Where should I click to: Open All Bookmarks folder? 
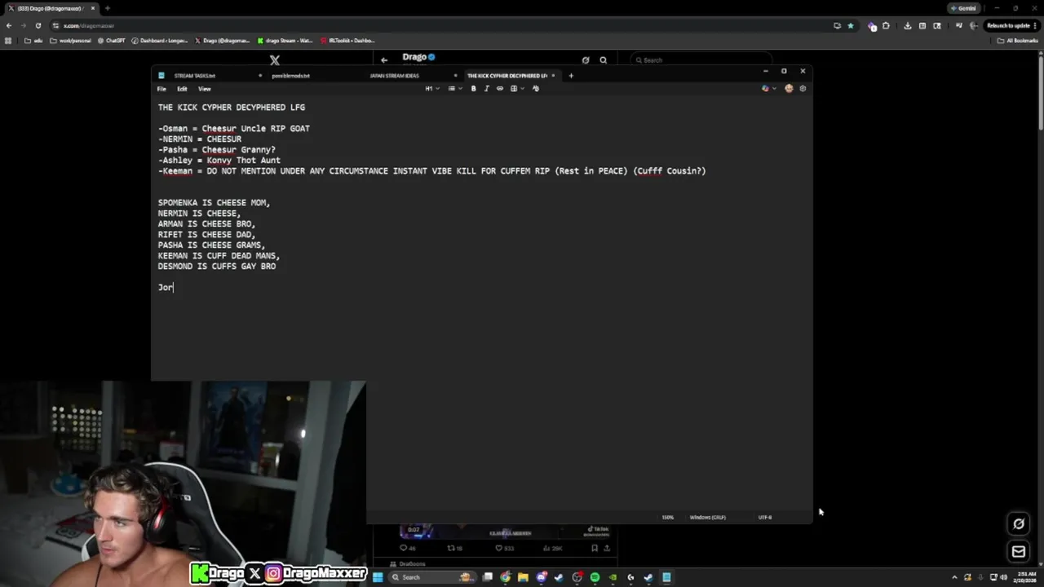[x=1018, y=40]
